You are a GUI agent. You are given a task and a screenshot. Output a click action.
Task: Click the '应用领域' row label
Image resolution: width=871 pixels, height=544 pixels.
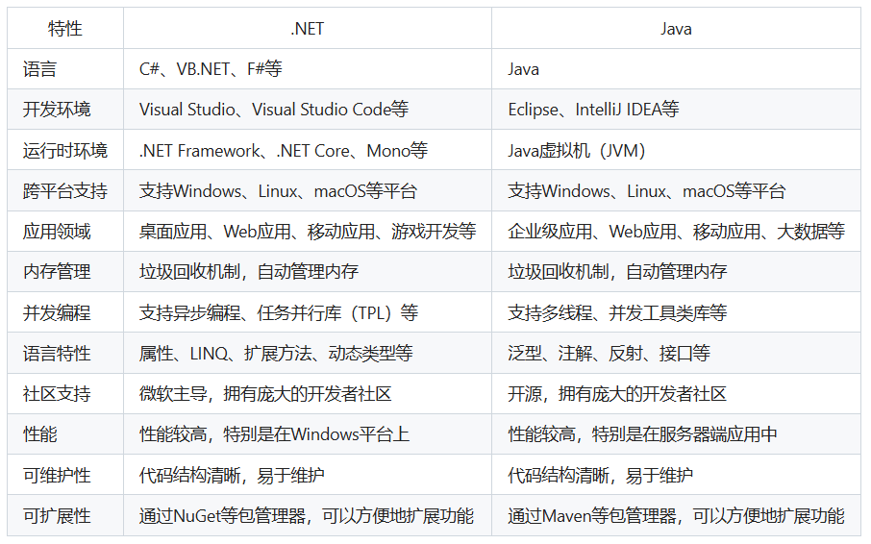[65, 231]
